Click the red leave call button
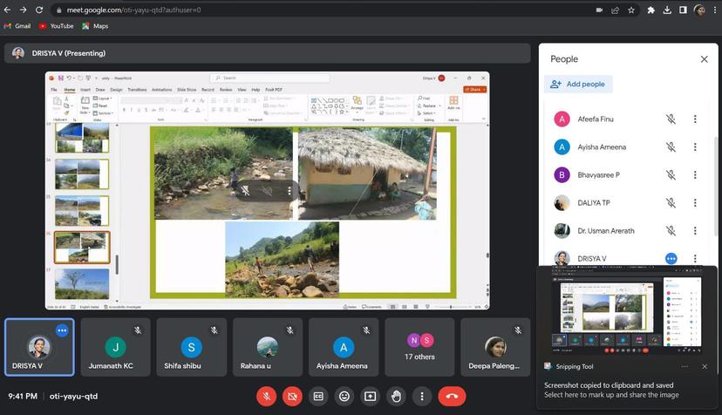The image size is (722, 415). pos(452,396)
